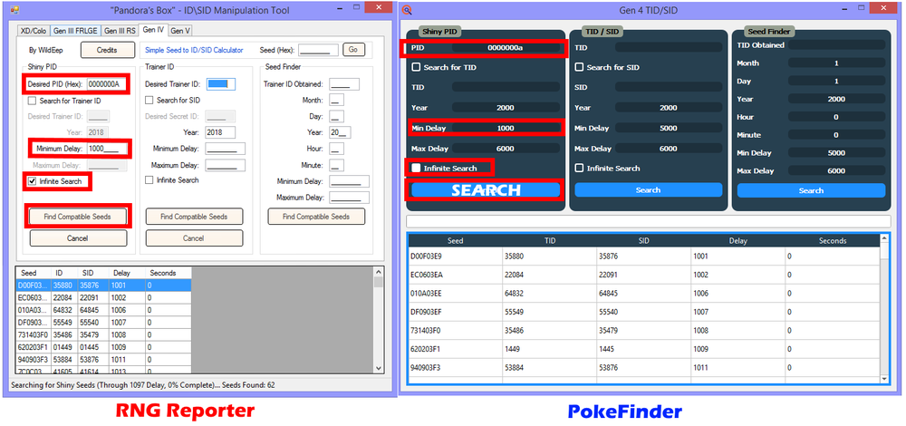Switch to the Gen V tab

180,31
